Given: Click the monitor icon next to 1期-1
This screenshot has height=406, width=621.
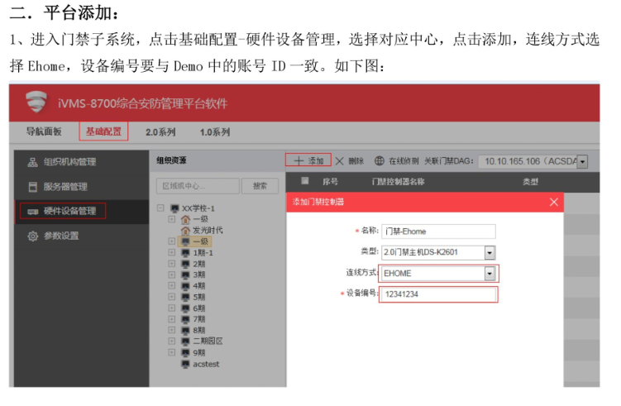Looking at the screenshot, I should [x=185, y=253].
